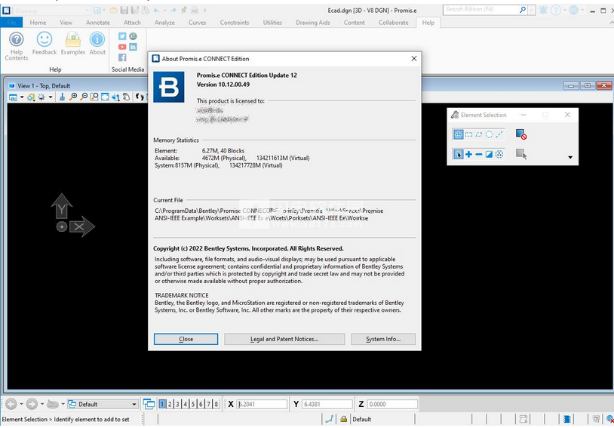614x428 pixels.
Task: Select Invert selection mode
Action: pos(489,154)
